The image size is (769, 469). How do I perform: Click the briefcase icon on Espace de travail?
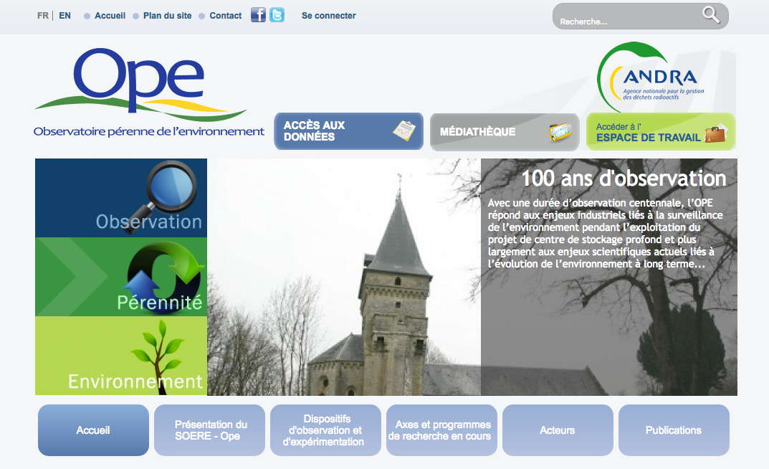pos(715,133)
